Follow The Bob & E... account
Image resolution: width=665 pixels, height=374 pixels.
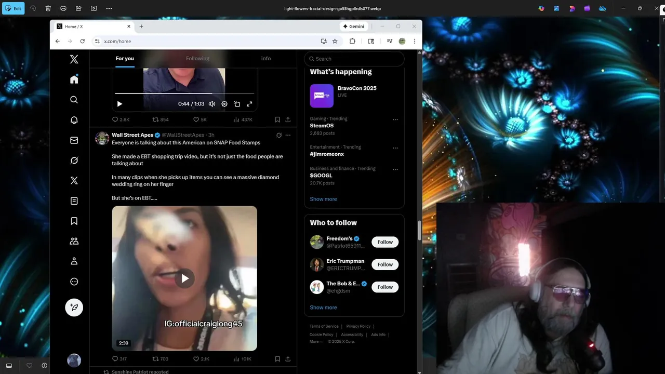pyautogui.click(x=385, y=287)
